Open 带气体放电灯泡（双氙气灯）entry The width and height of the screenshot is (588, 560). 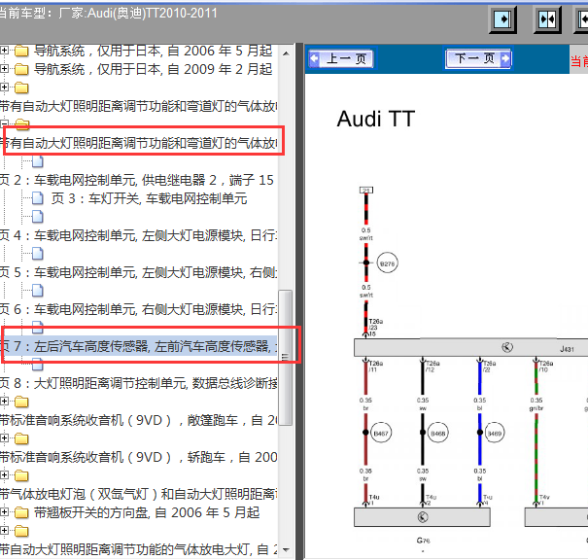(x=138, y=494)
